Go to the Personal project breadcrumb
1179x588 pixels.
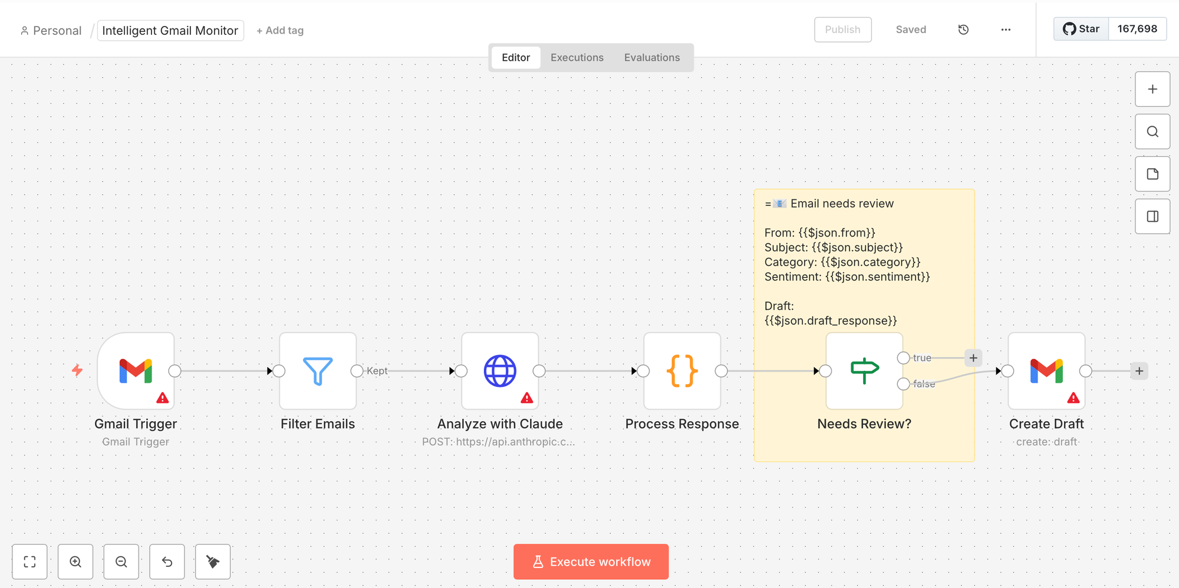(x=51, y=31)
